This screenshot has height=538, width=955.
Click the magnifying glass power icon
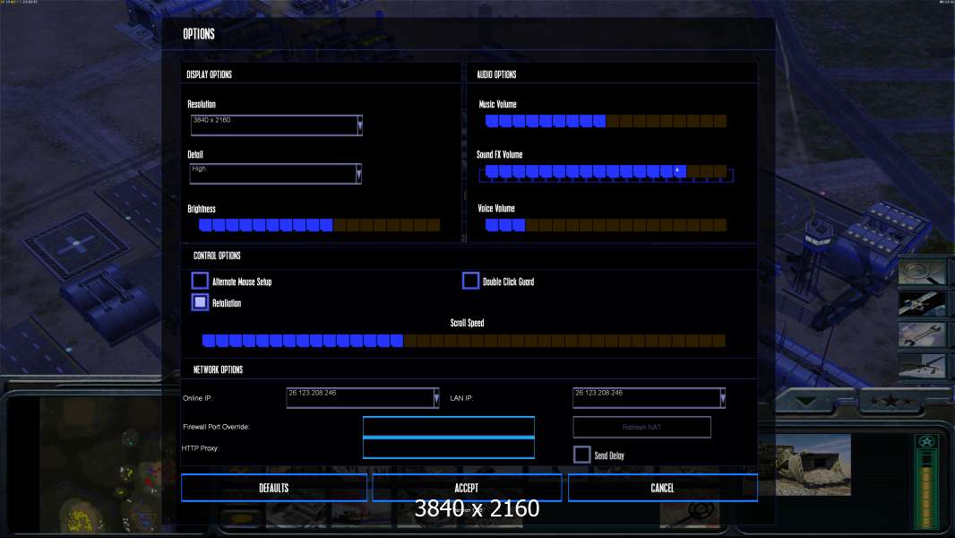tap(922, 273)
